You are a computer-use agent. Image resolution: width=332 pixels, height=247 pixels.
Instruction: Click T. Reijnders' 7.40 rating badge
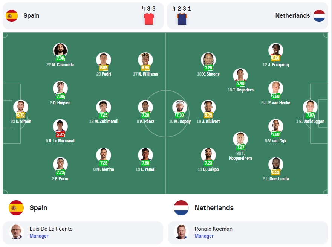(x=240, y=83)
